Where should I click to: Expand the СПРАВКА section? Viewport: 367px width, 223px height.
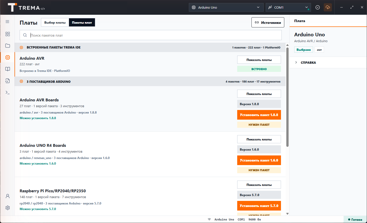pos(328,62)
